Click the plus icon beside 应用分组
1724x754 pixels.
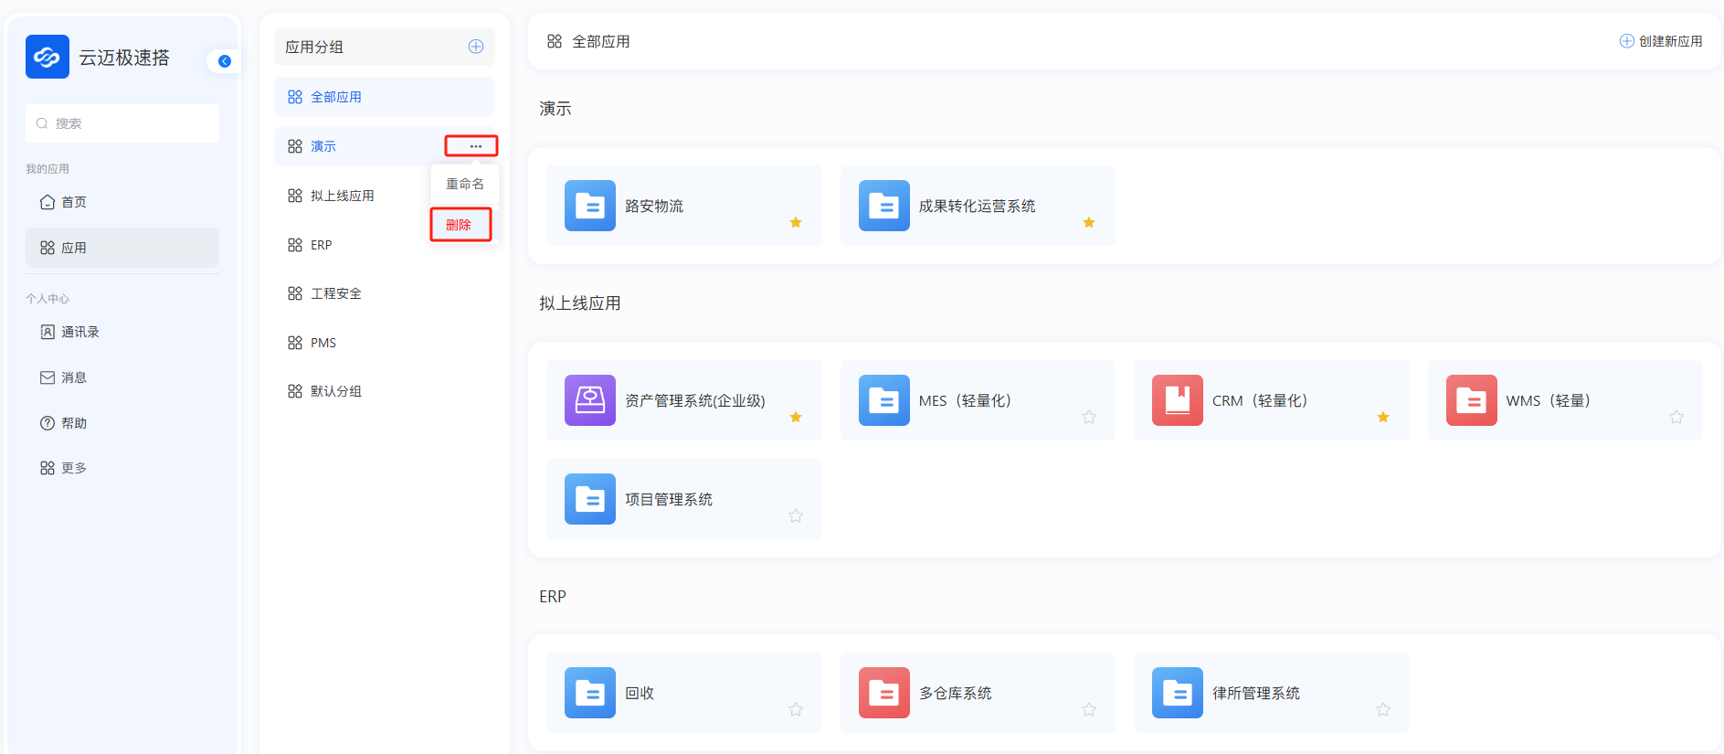475,47
